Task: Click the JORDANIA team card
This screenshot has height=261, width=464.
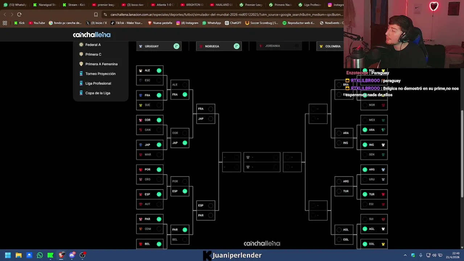Action: point(279,46)
